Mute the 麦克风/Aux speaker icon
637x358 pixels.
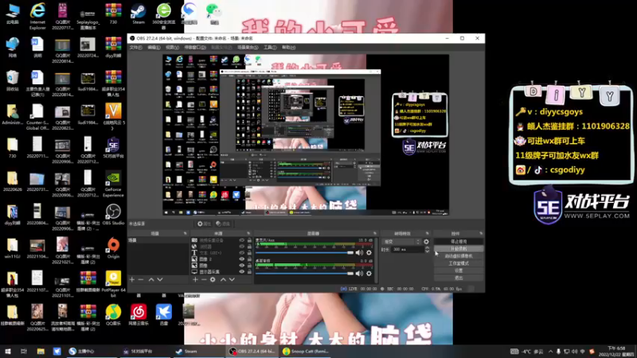[359, 253]
